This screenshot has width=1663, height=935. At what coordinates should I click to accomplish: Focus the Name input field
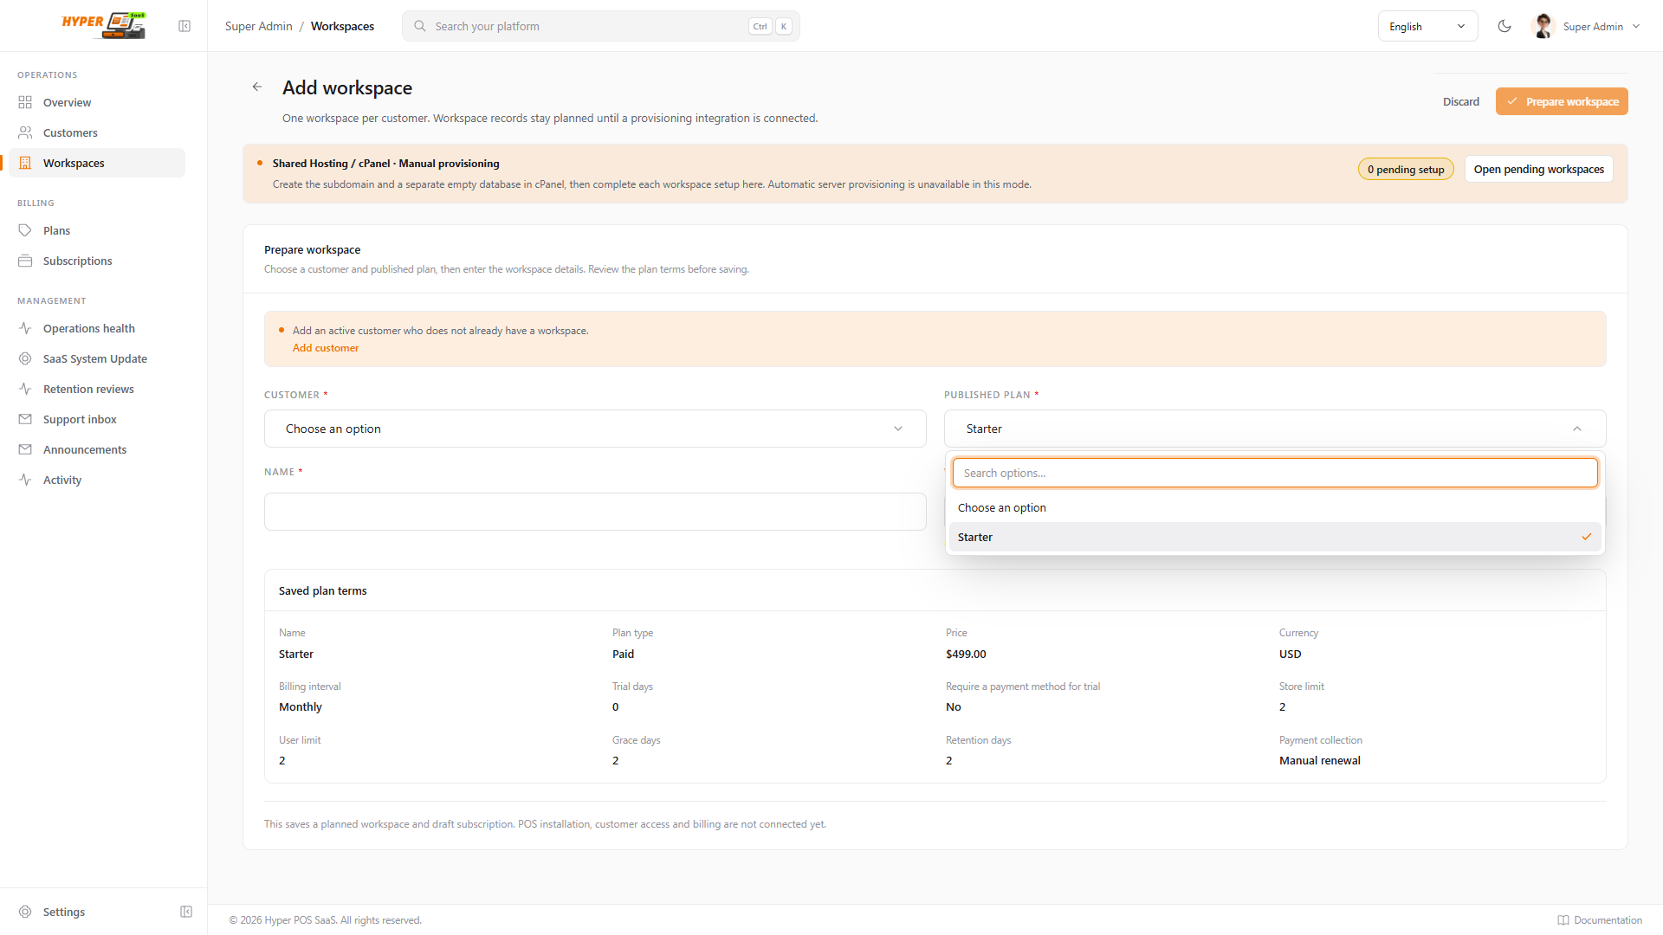coord(595,512)
